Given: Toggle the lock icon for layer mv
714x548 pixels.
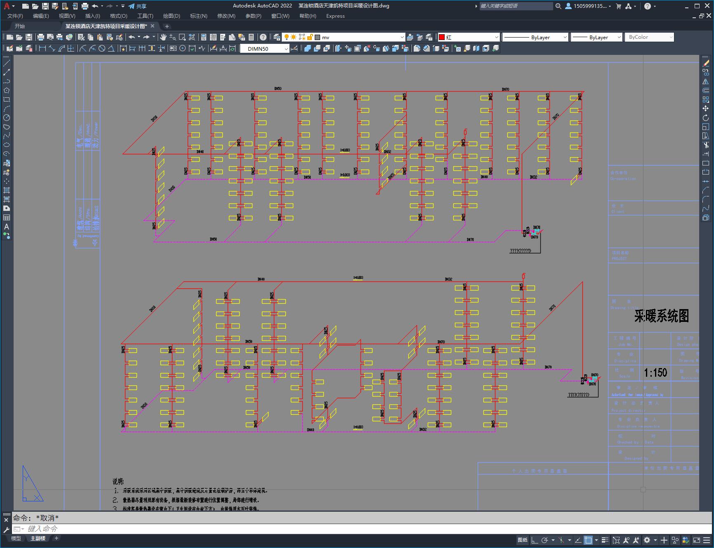Looking at the screenshot, I should point(310,37).
